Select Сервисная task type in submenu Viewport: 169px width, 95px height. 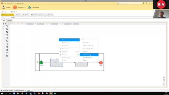[x=89, y=43]
